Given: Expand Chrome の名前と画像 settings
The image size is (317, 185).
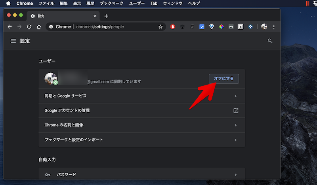Looking at the screenshot, I should click(141, 125).
